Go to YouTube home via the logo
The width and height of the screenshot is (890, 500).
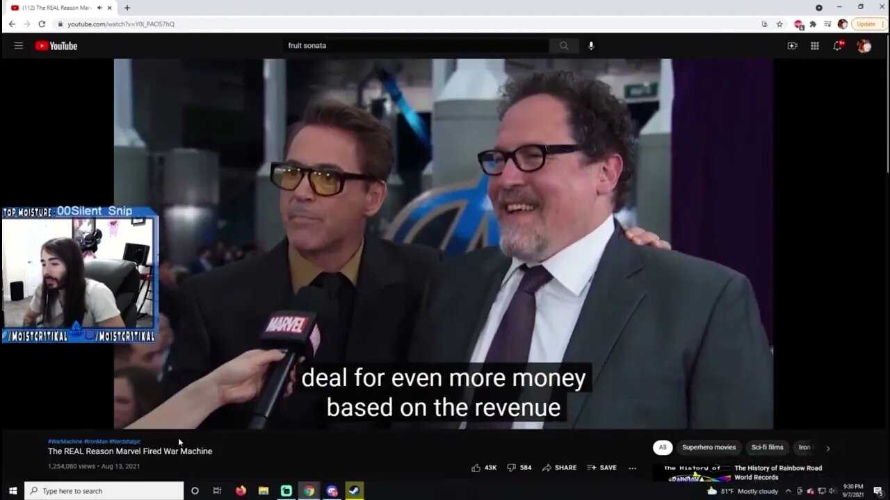tap(56, 46)
